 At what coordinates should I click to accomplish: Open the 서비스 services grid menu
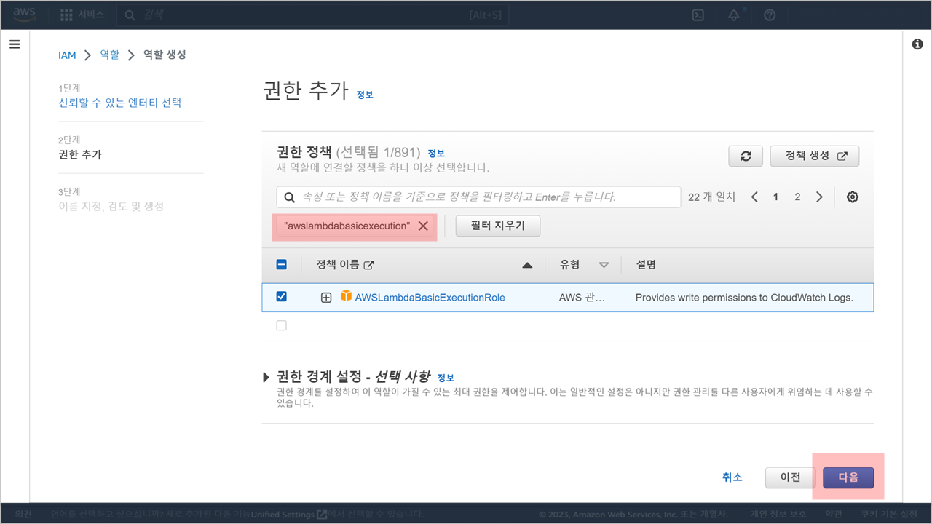click(82, 15)
